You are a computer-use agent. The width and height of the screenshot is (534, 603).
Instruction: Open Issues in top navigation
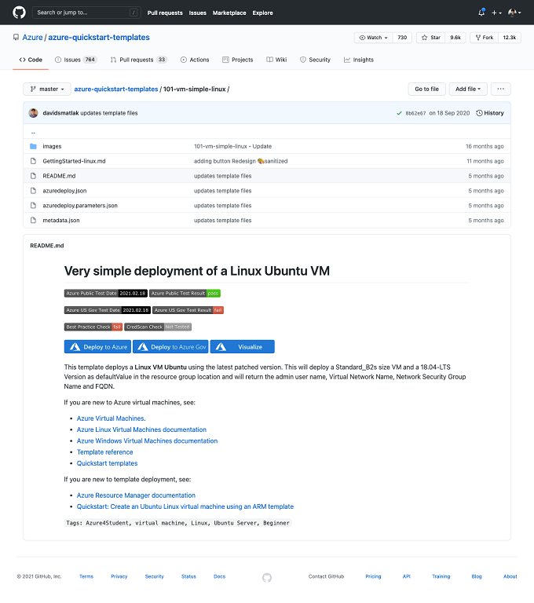pos(197,13)
